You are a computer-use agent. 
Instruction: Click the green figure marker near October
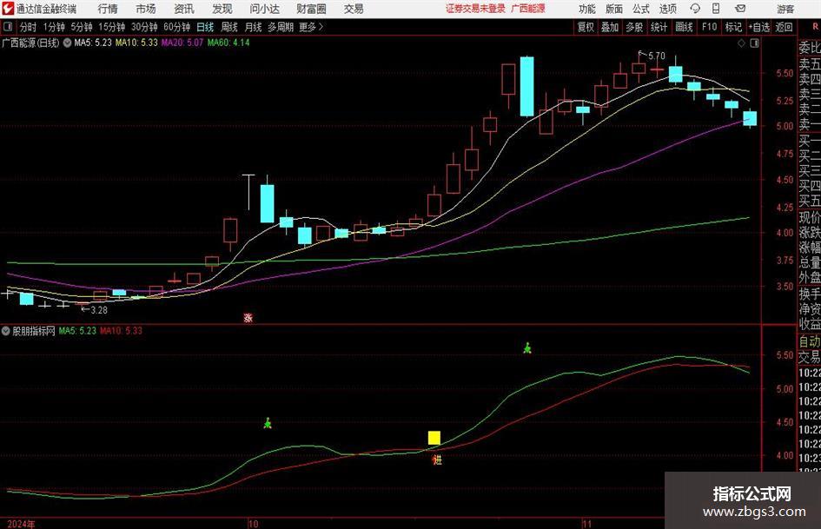[x=268, y=423]
